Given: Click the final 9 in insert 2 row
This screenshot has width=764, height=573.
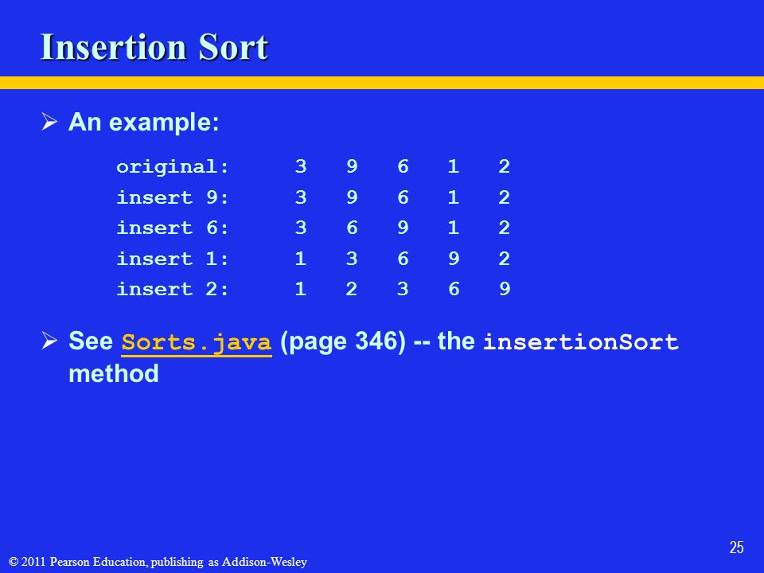Looking at the screenshot, I should [x=505, y=289].
